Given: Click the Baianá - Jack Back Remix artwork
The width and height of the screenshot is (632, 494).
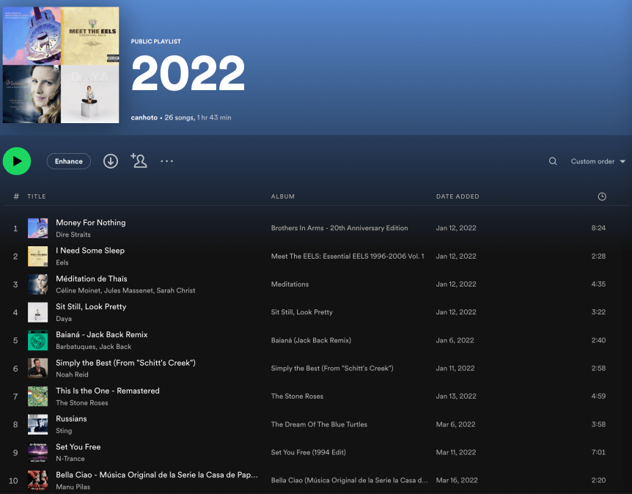Looking at the screenshot, I should [x=37, y=340].
